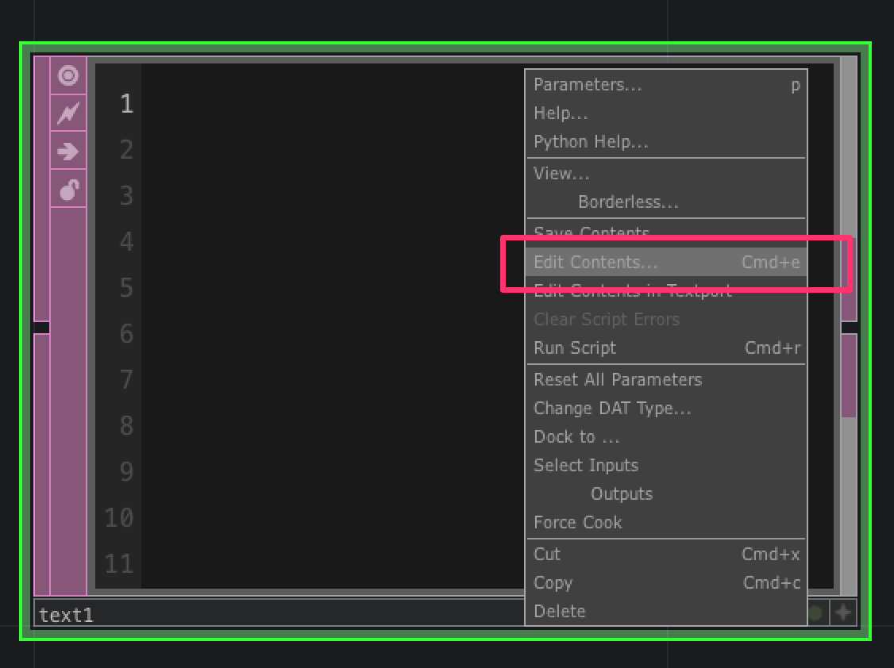Screen dimensions: 894x668
Task: Select Run Script from the menu
Action: [x=665, y=348]
